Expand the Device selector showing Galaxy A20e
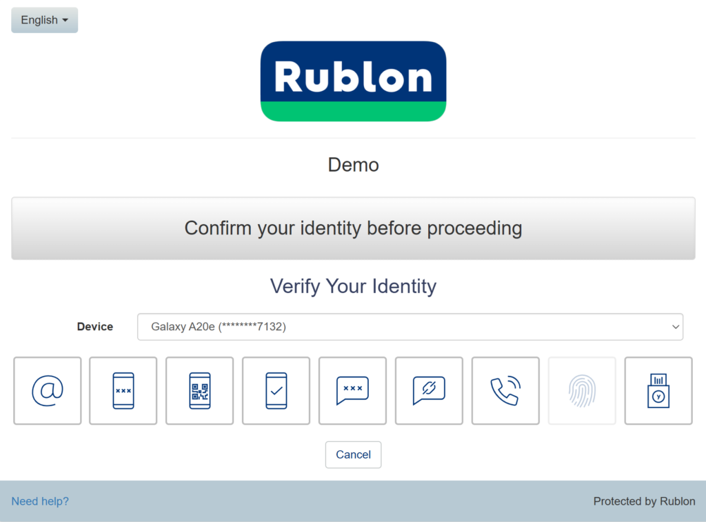This screenshot has height=522, width=706. tap(410, 327)
